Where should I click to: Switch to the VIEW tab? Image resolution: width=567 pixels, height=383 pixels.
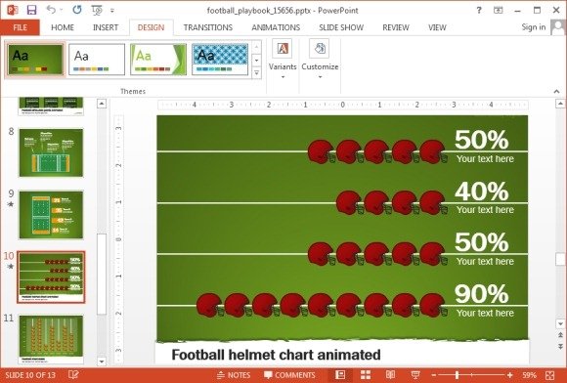click(x=437, y=27)
